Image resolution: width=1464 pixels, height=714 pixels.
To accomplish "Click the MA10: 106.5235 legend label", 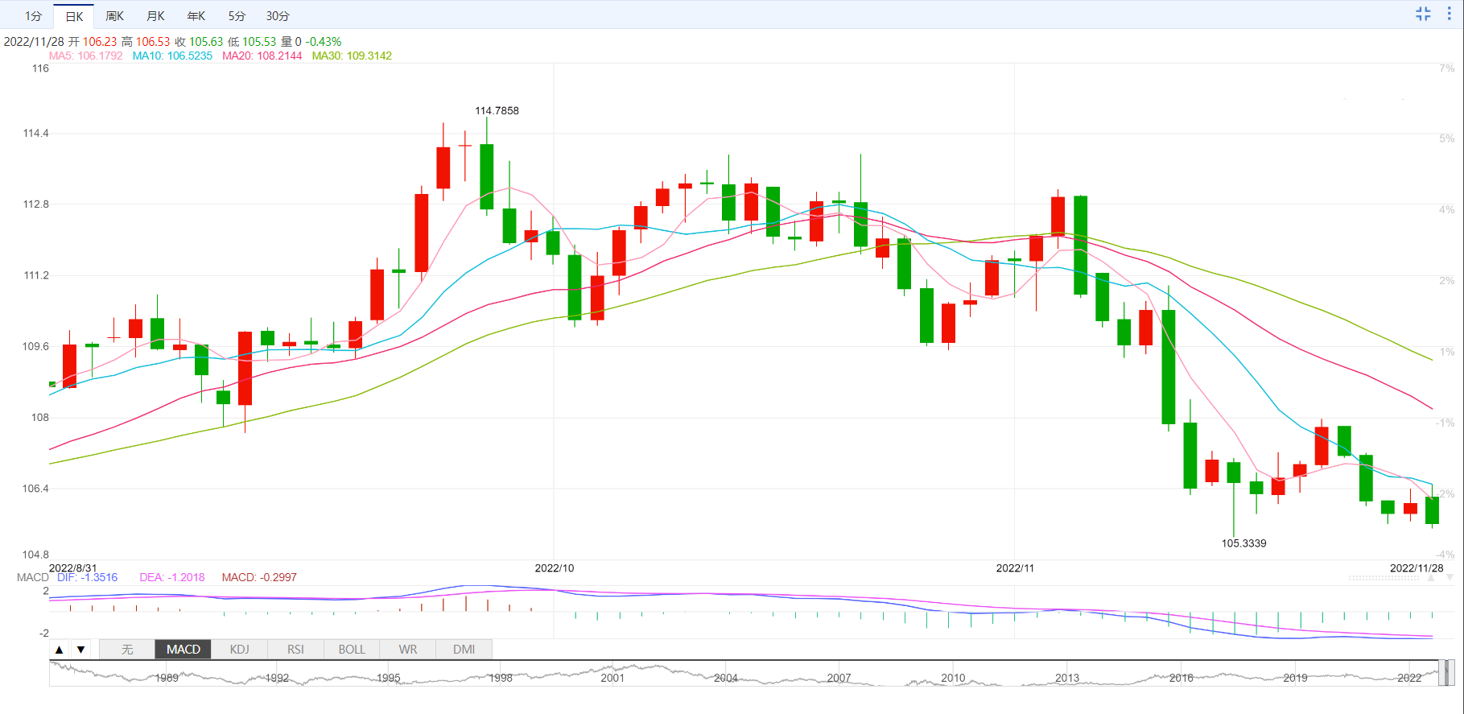I will coord(172,56).
